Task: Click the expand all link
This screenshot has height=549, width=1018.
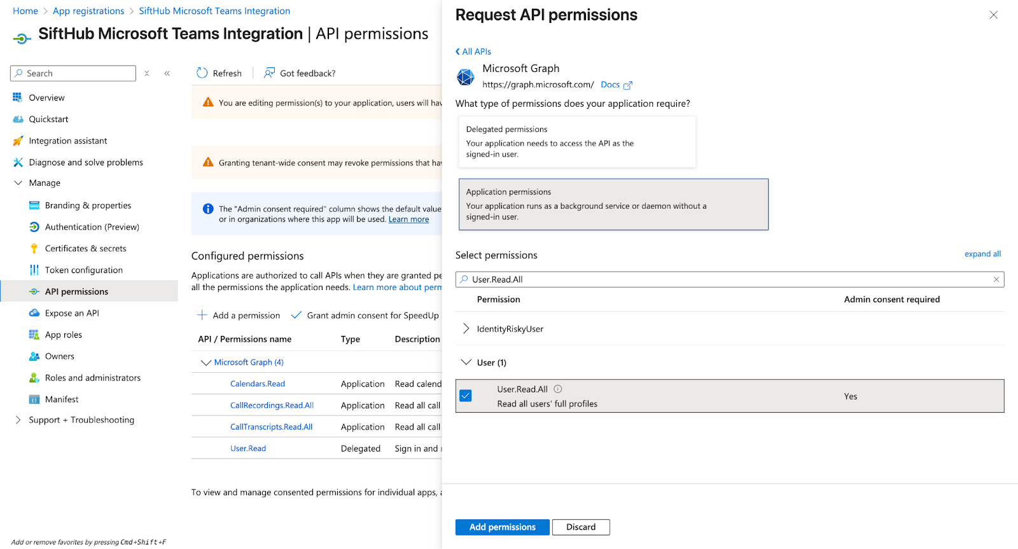Action: [x=982, y=254]
